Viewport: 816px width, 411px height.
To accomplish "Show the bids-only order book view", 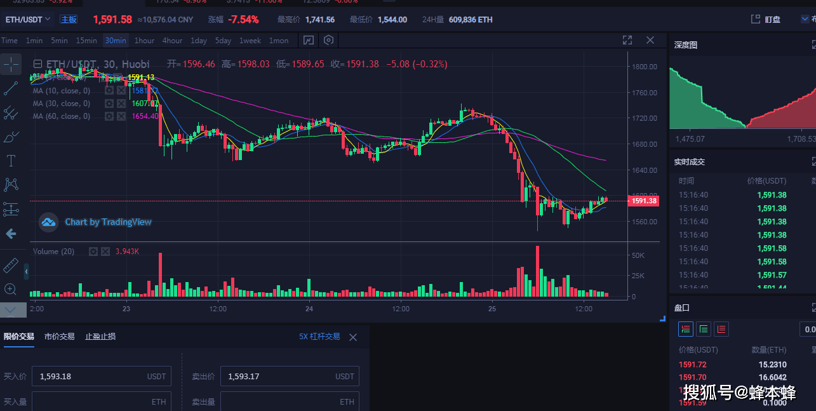I will click(703, 329).
